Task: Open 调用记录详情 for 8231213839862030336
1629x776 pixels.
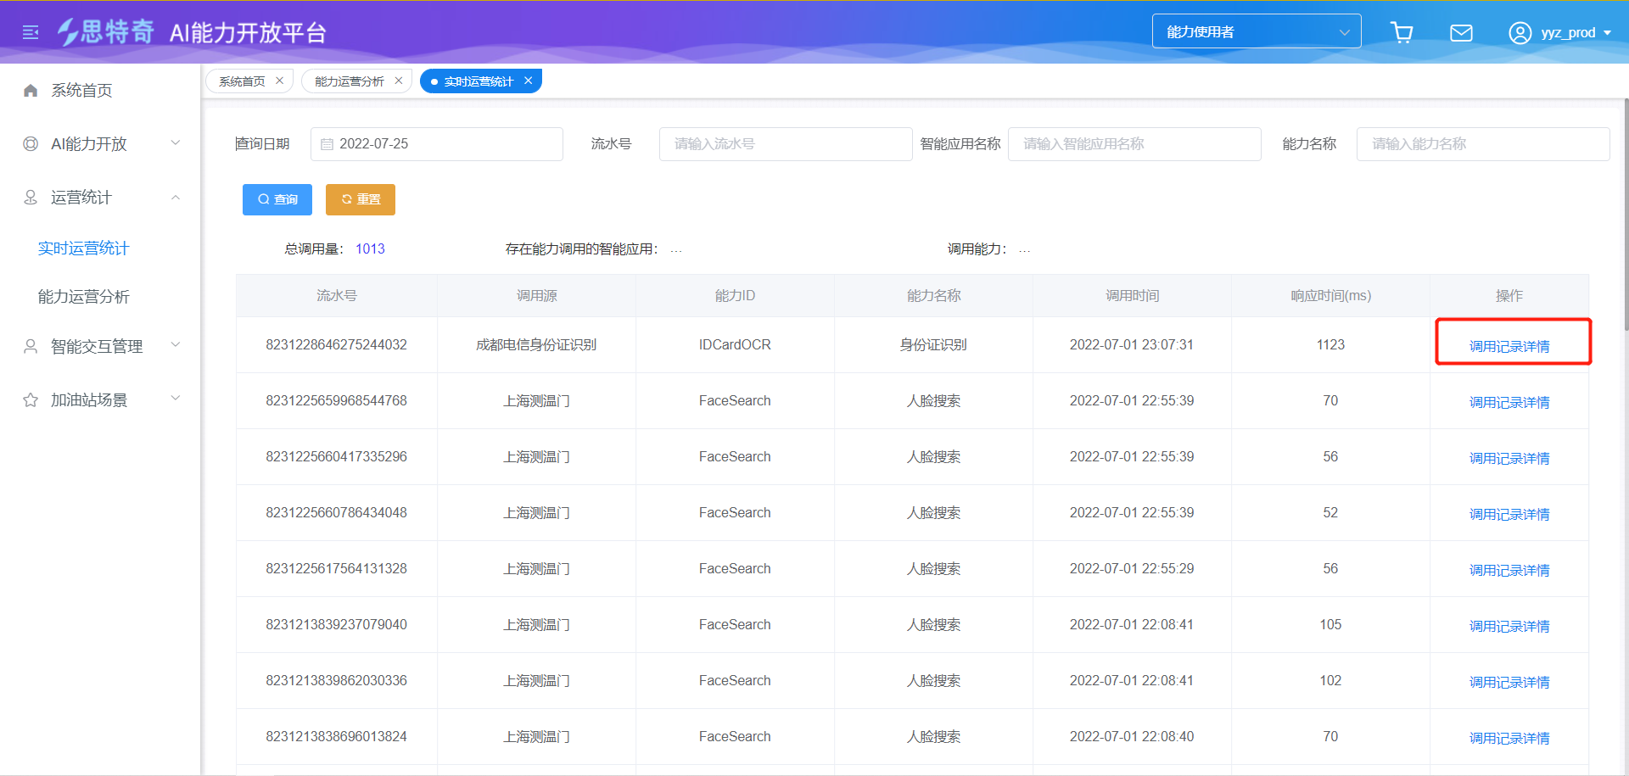Action: pyautogui.click(x=1509, y=682)
